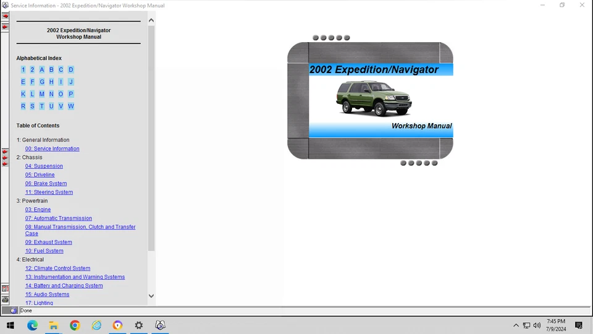Open 12: Climate Control System
Viewport: 593px width, 334px height.
click(57, 268)
